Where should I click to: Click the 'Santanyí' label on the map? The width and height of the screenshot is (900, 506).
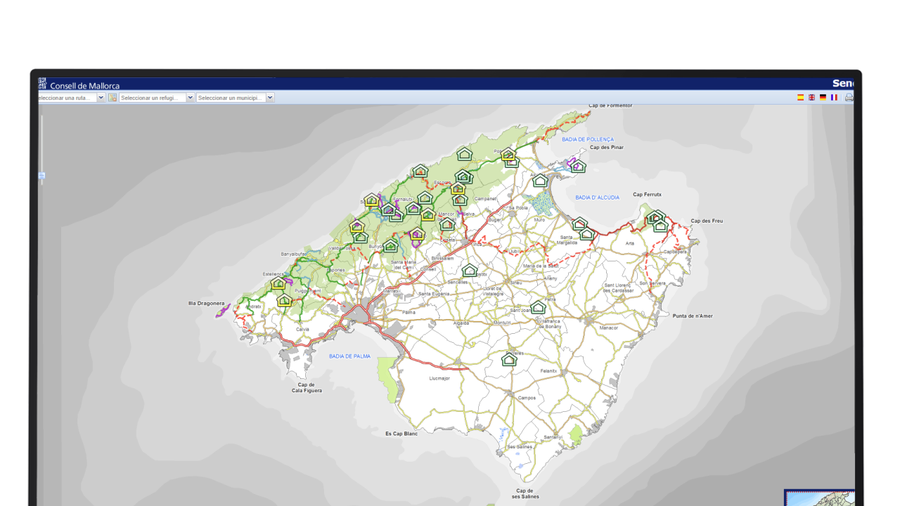click(x=553, y=436)
